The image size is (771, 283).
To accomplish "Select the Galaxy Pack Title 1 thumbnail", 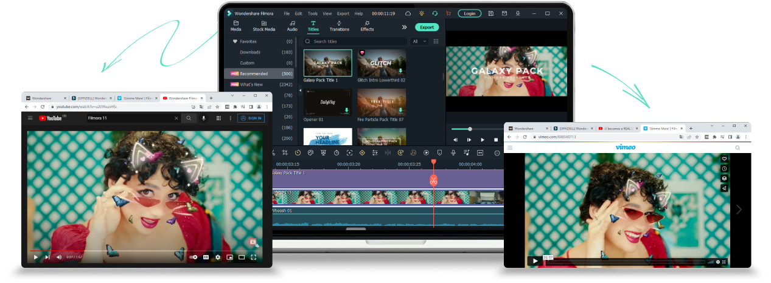I will click(327, 63).
